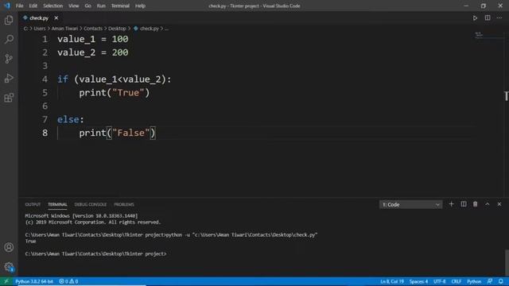Split the editor to the right
509x286 pixels.
pyautogui.click(x=488, y=18)
